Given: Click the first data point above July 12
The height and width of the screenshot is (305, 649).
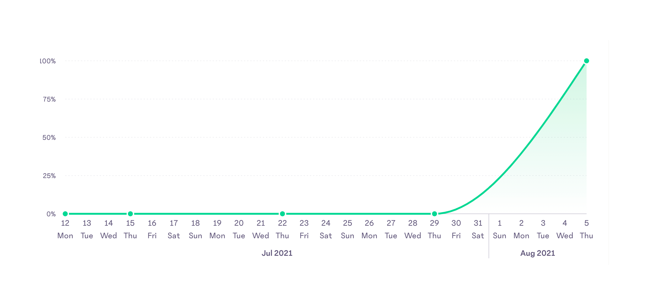Looking at the screenshot, I should [x=65, y=214].
